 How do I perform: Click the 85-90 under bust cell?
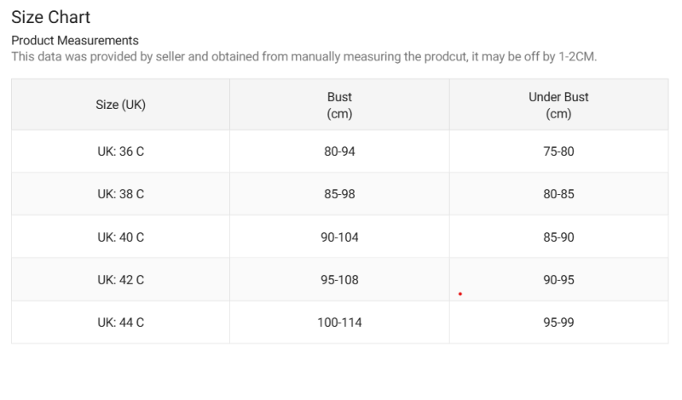558,237
